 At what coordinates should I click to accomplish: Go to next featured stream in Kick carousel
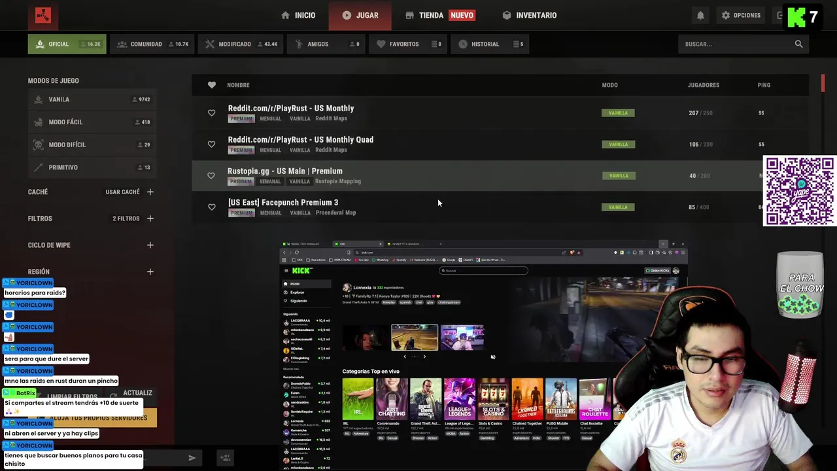pyautogui.click(x=424, y=357)
